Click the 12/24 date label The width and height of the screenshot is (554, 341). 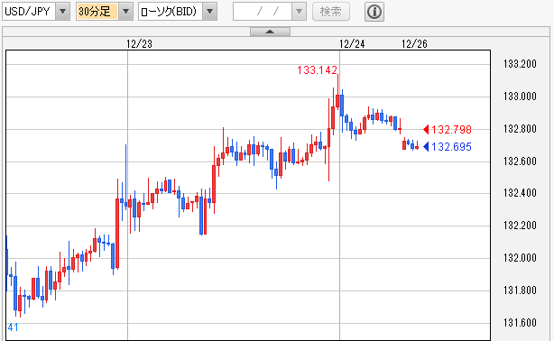point(352,44)
